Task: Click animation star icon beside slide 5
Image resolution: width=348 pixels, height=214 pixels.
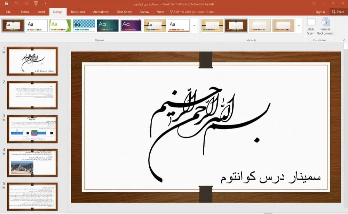Action: (4, 188)
